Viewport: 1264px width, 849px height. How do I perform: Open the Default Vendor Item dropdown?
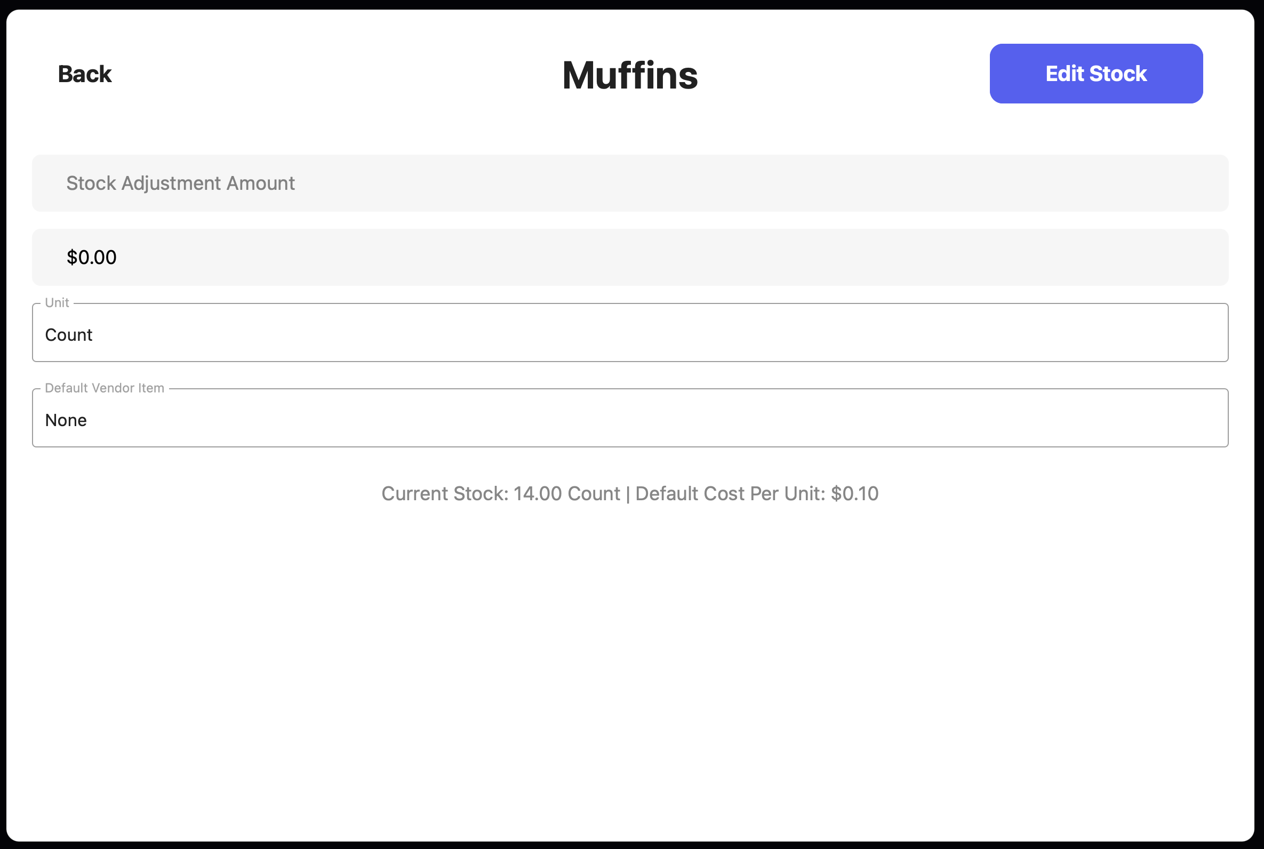click(630, 418)
